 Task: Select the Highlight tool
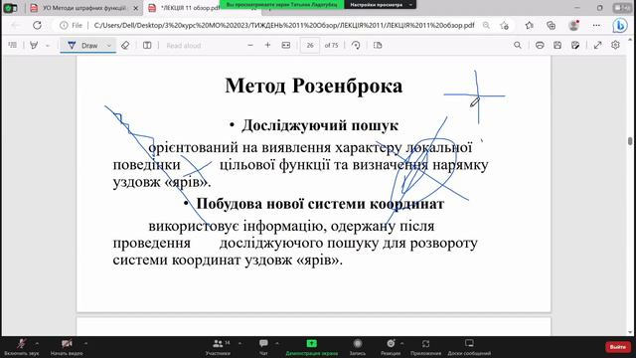(34, 45)
